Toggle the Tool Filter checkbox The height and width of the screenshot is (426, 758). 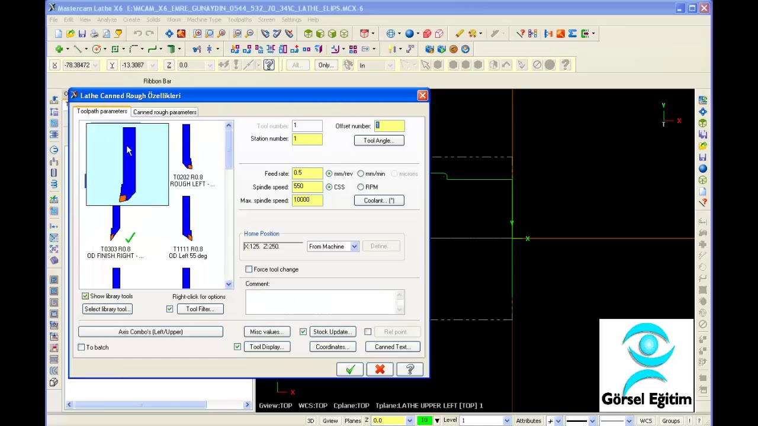(x=170, y=309)
